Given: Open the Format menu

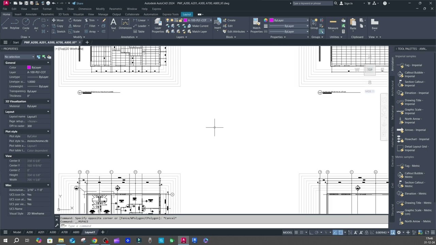Looking at the screenshot, I should coord(47,9).
